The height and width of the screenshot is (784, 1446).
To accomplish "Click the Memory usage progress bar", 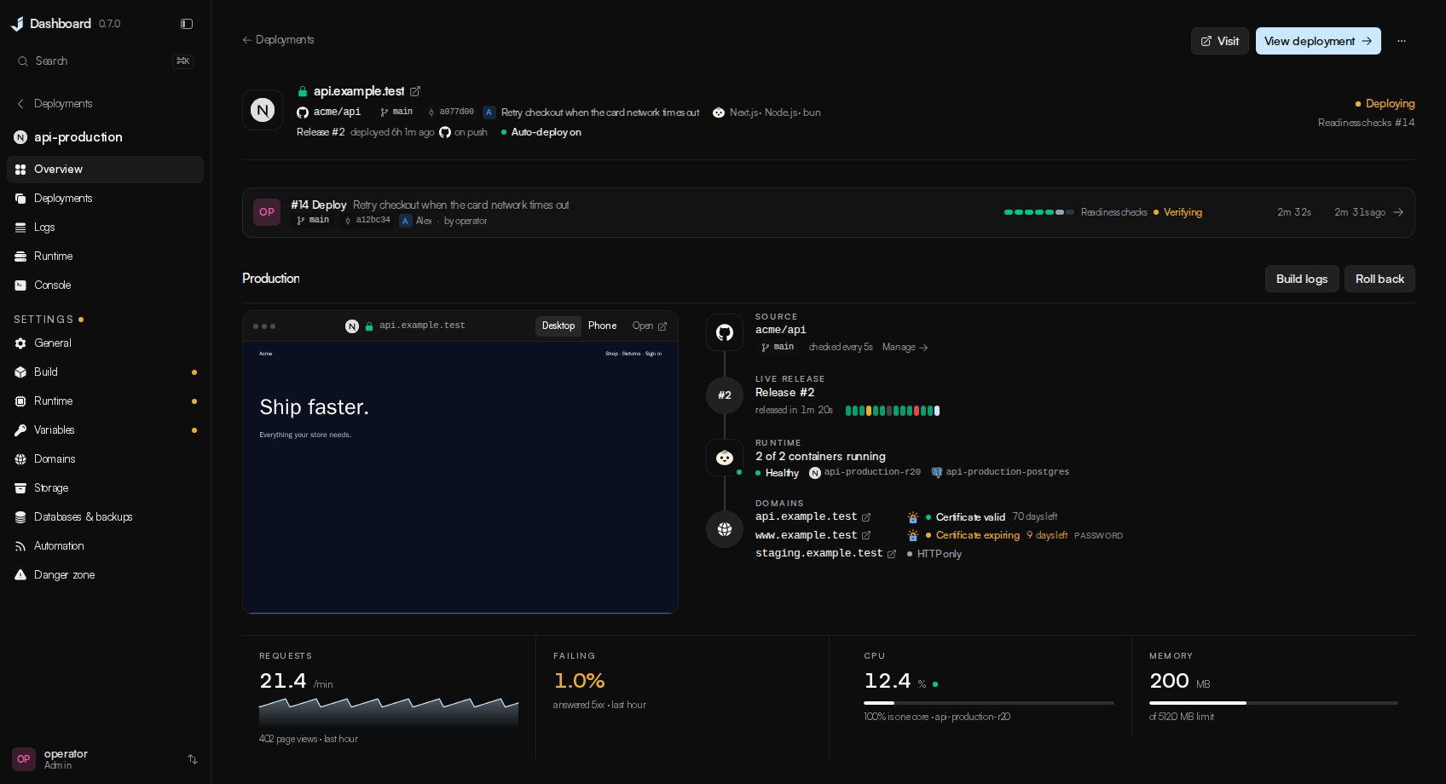I will (1274, 703).
